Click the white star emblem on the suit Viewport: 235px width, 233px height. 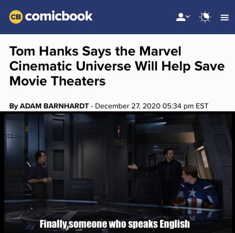point(192,193)
